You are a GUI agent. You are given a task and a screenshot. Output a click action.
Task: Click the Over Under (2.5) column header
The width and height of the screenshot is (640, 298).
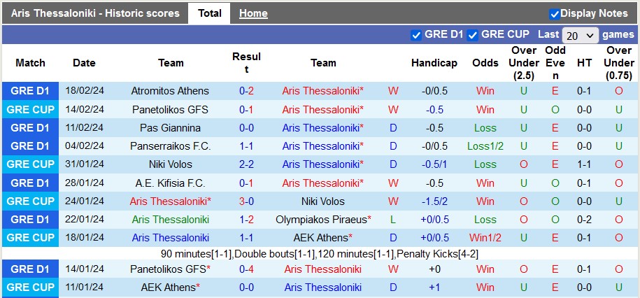[524, 63]
